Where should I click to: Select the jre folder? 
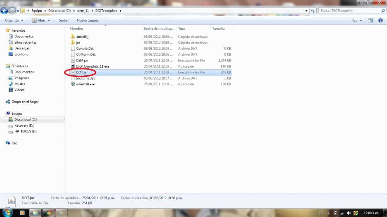(x=78, y=42)
